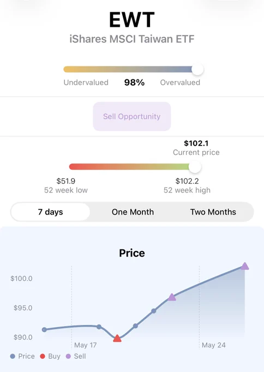Click the purple Sell triangle at chart peak
264x372 pixels.
[x=245, y=266]
